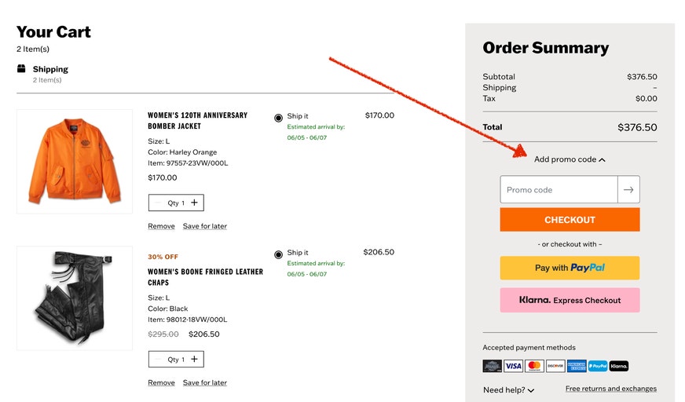The width and height of the screenshot is (685, 402).
Task: Click the Visa card icon
Action: (513, 366)
